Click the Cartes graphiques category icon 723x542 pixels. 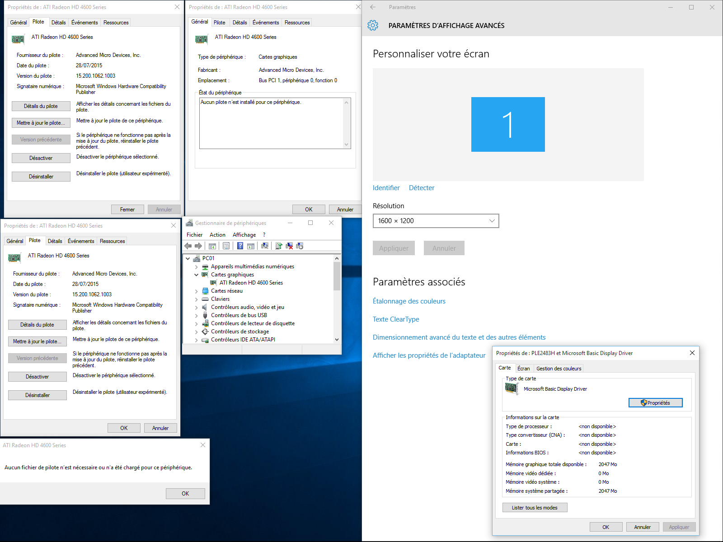point(205,275)
